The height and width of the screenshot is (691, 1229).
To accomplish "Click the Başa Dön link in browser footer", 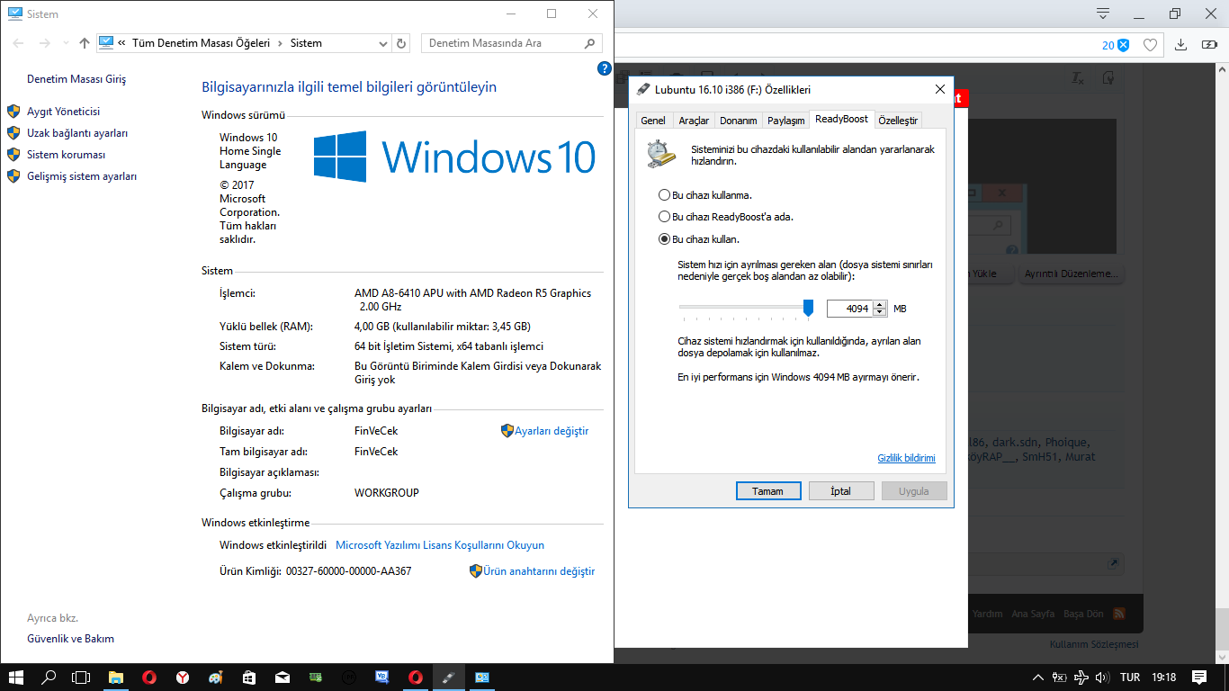I will coord(1083,614).
